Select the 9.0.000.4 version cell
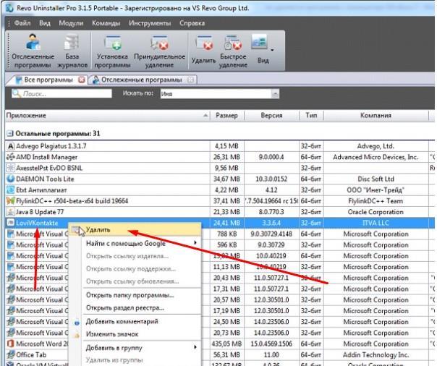 pos(271,157)
